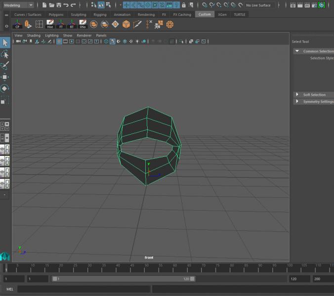
Task: Click the MEL script language label
Action: pyautogui.click(x=10, y=289)
